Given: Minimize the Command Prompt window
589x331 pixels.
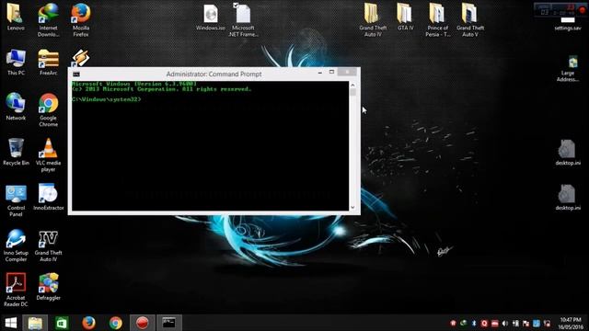Looking at the screenshot, I should [320, 73].
